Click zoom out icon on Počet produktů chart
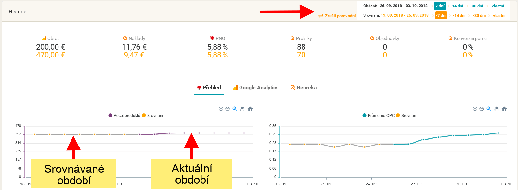This screenshot has width=518, height=190. point(227,109)
